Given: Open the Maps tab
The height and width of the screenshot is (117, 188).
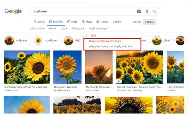Looking at the screenshot, I should (x=87, y=22).
